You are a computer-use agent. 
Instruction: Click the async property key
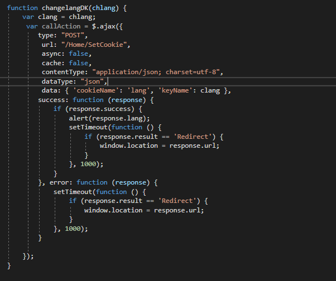click(51, 54)
